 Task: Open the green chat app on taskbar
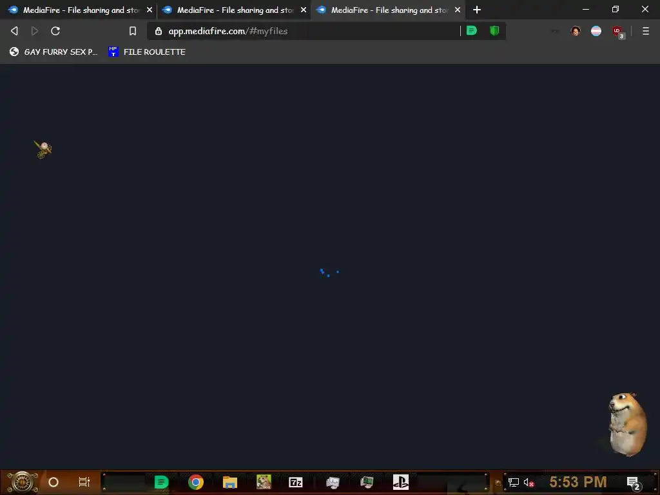click(161, 482)
